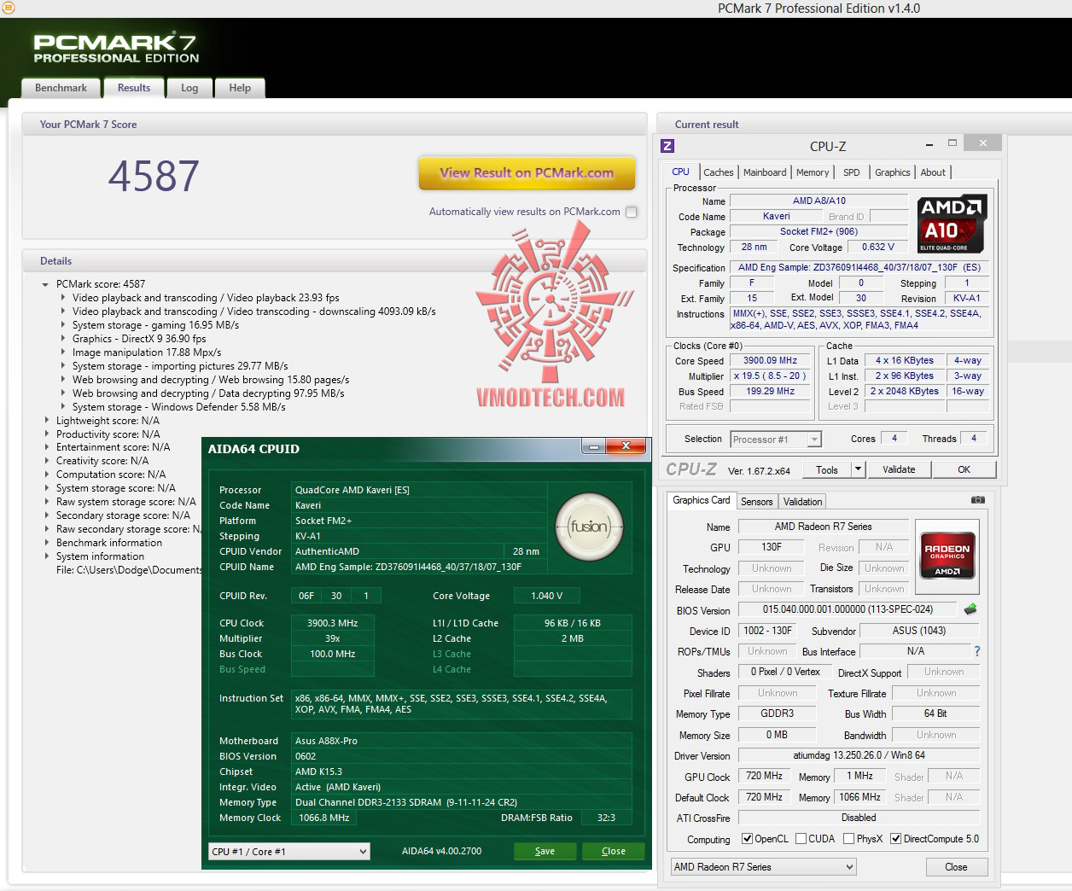Screen dimensions: 1072x891
Task: Open the Mainboard tab in CPU-Z
Action: [x=765, y=172]
